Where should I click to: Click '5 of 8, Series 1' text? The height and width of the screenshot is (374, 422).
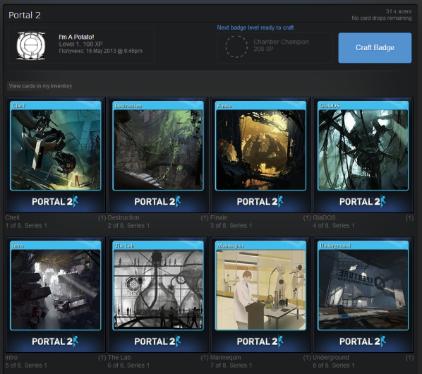pos(26,366)
